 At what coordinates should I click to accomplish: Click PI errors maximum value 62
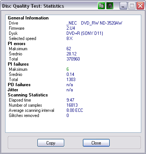pos(69,49)
